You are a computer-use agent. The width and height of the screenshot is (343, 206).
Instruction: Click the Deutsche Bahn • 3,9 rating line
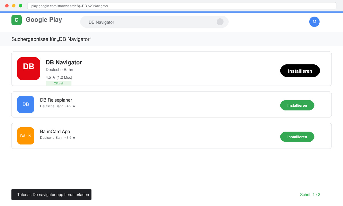(58, 138)
